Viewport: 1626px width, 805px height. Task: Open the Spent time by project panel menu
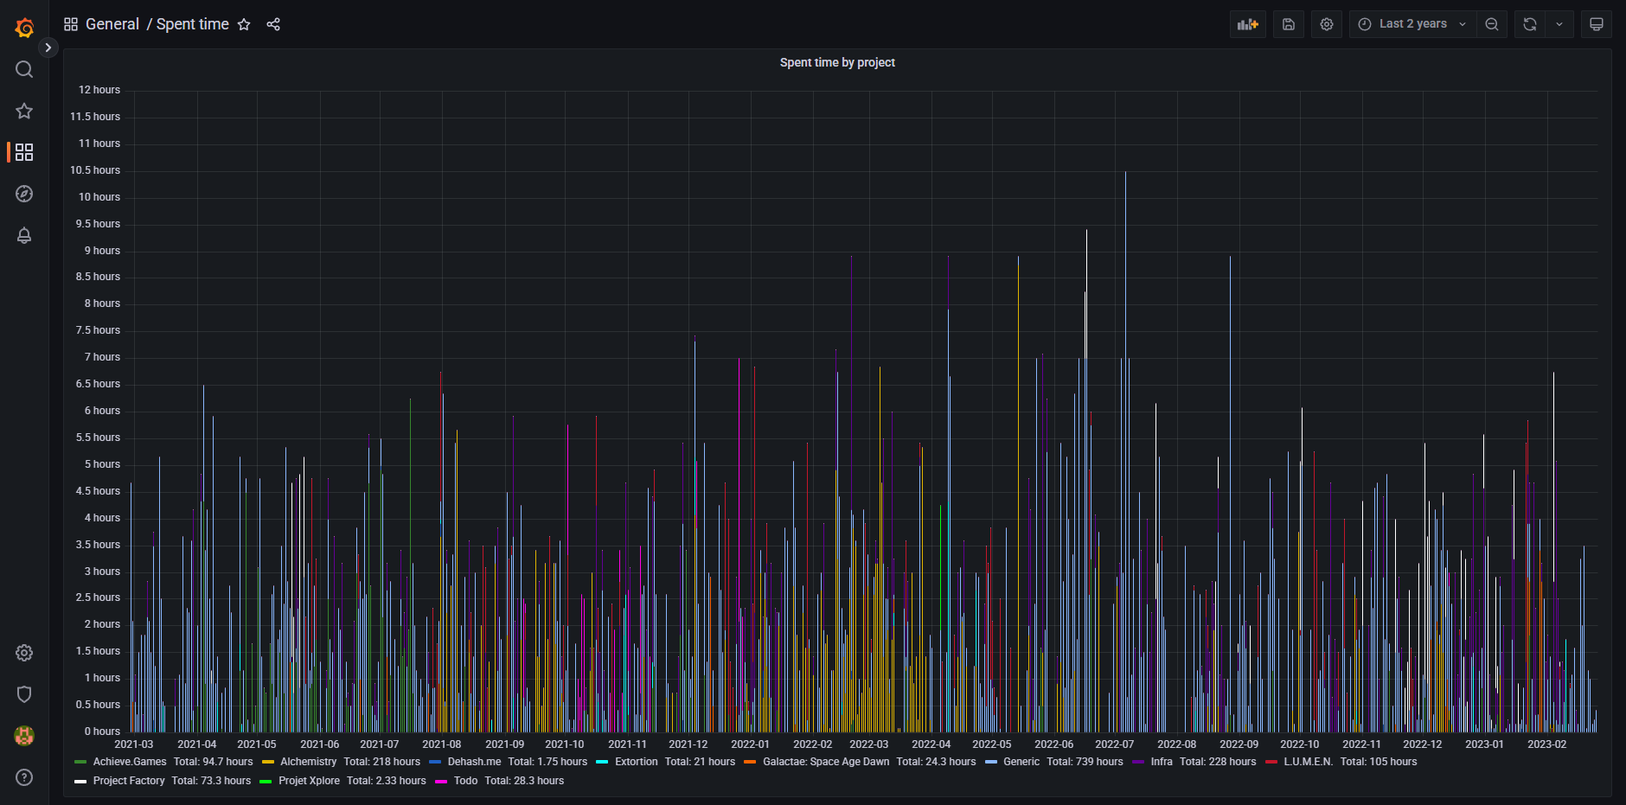(x=837, y=62)
